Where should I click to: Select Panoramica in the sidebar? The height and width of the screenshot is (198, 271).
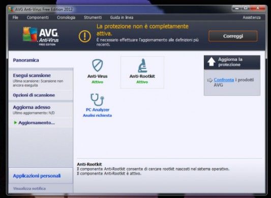[x=26, y=60]
